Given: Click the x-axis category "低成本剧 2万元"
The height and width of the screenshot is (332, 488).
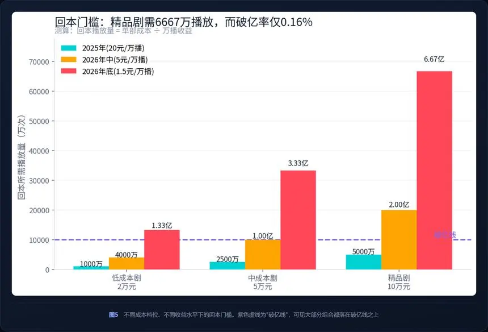Looking at the screenshot, I should pyautogui.click(x=127, y=282).
